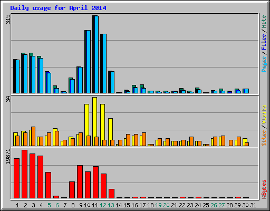The height and width of the screenshot is (211, 270).
Task: Click green day label 13 on x-axis
Action: click(111, 205)
